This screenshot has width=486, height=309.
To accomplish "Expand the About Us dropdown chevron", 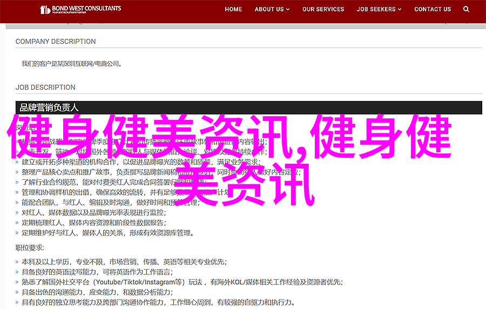I will pos(288,10).
